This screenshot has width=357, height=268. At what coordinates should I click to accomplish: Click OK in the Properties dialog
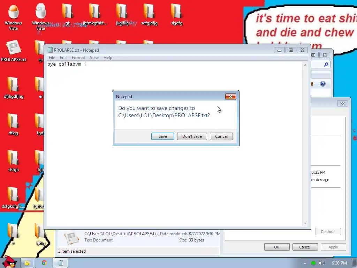(x=276, y=247)
